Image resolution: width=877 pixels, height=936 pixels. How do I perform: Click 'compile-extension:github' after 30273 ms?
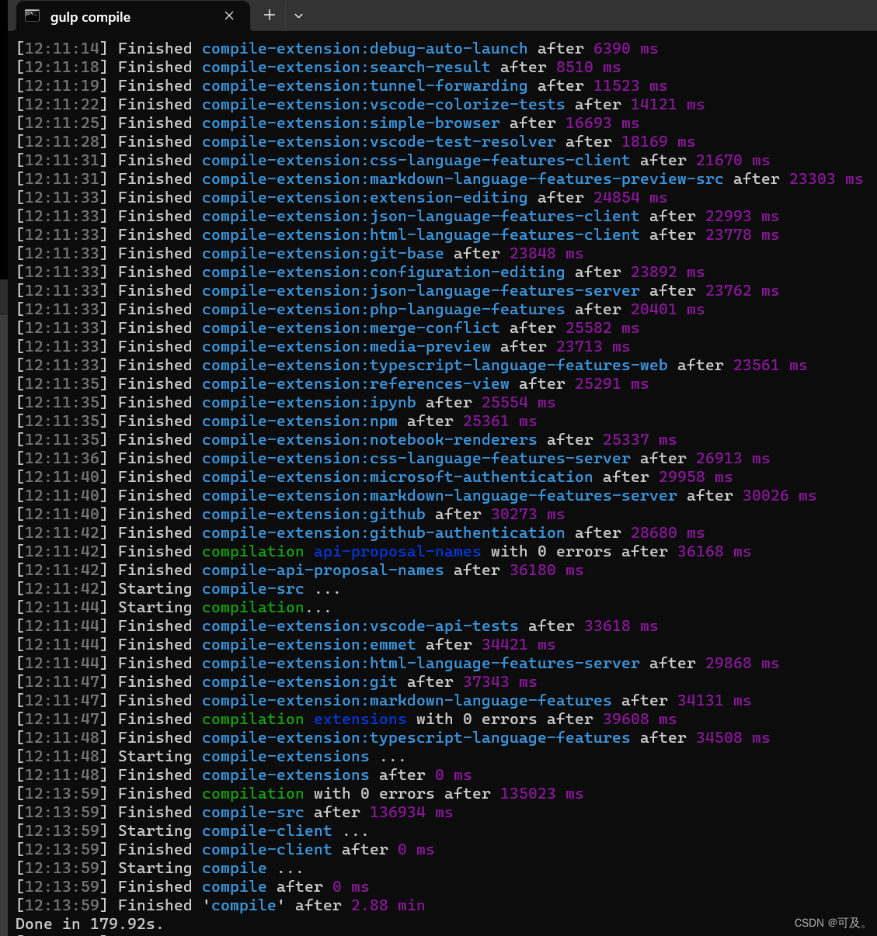pyautogui.click(x=313, y=515)
